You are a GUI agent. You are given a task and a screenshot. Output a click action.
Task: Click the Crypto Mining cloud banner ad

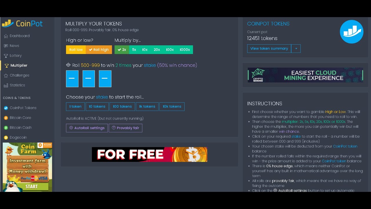[x=305, y=75]
